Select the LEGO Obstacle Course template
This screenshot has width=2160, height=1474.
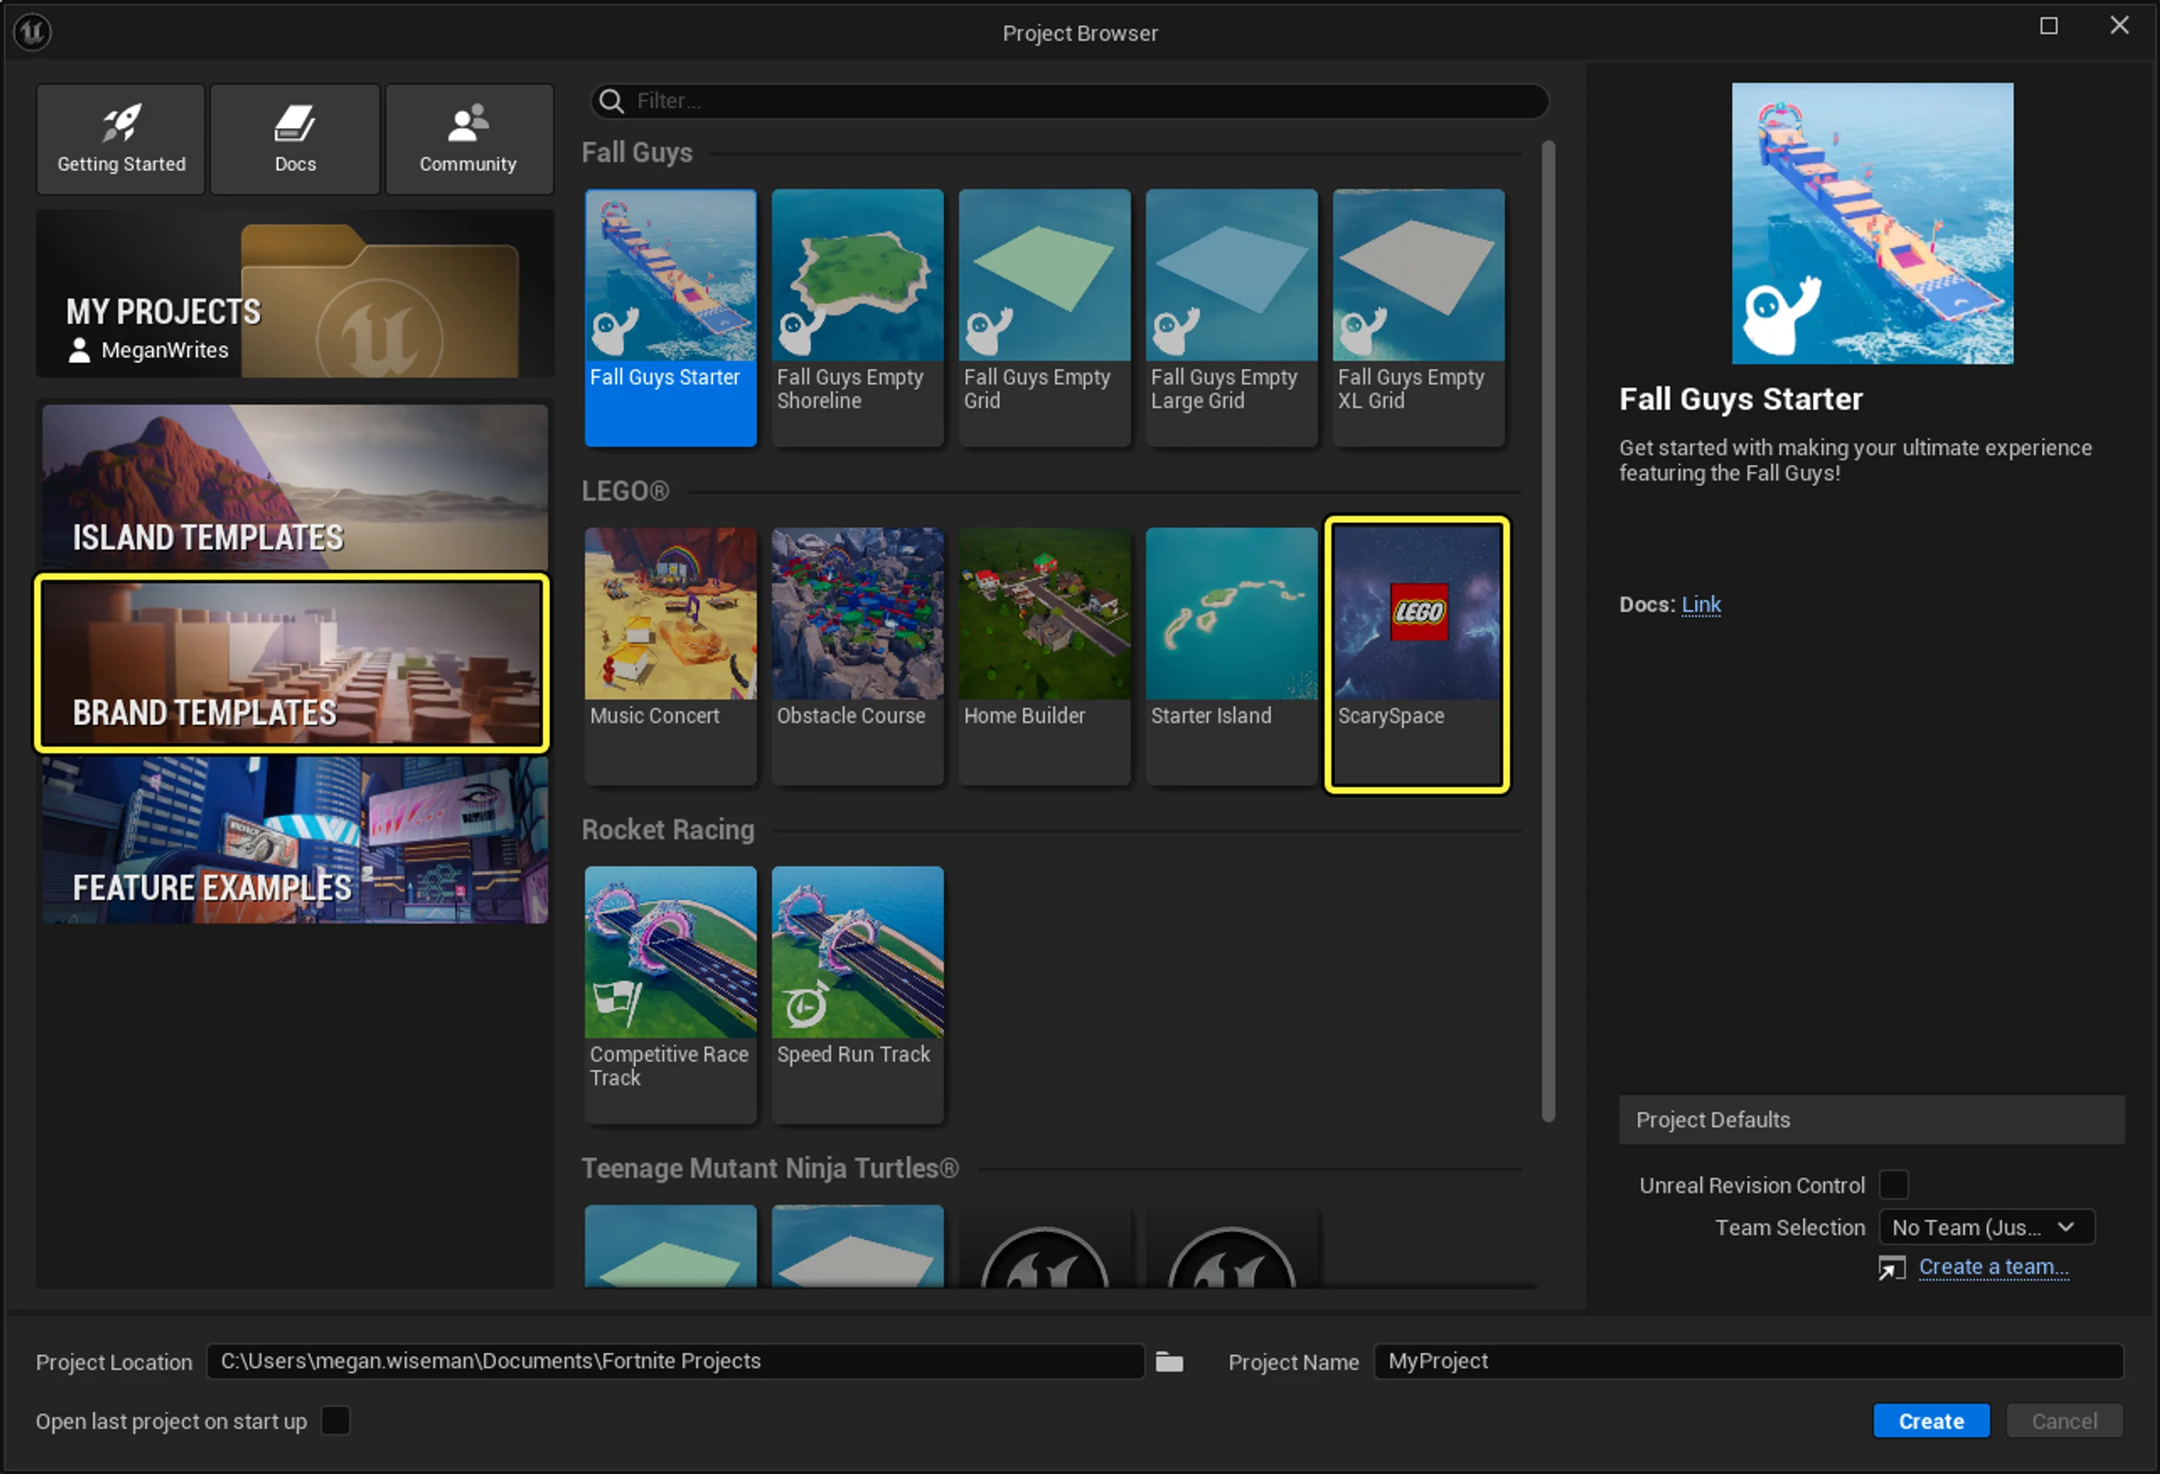tap(857, 656)
